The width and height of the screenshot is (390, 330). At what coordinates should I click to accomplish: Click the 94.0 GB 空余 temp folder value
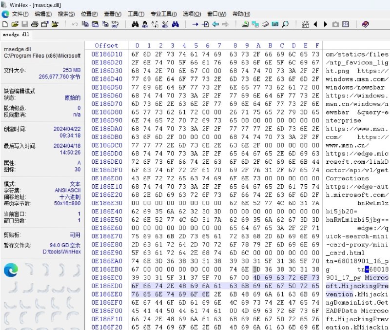(x=65, y=245)
